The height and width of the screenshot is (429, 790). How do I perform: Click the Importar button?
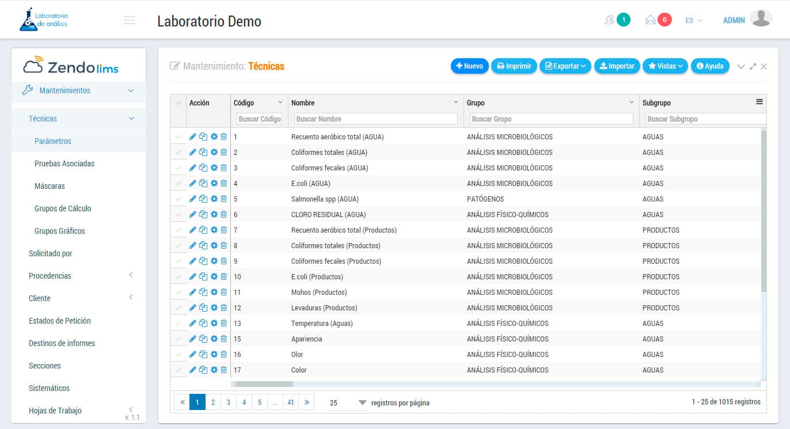[x=617, y=66]
